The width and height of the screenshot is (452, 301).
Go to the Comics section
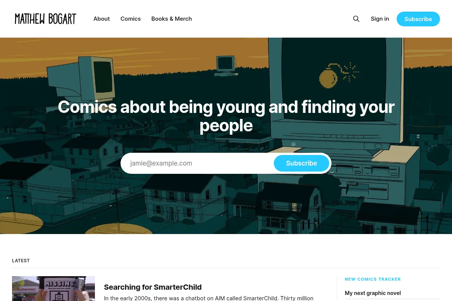pyautogui.click(x=131, y=19)
